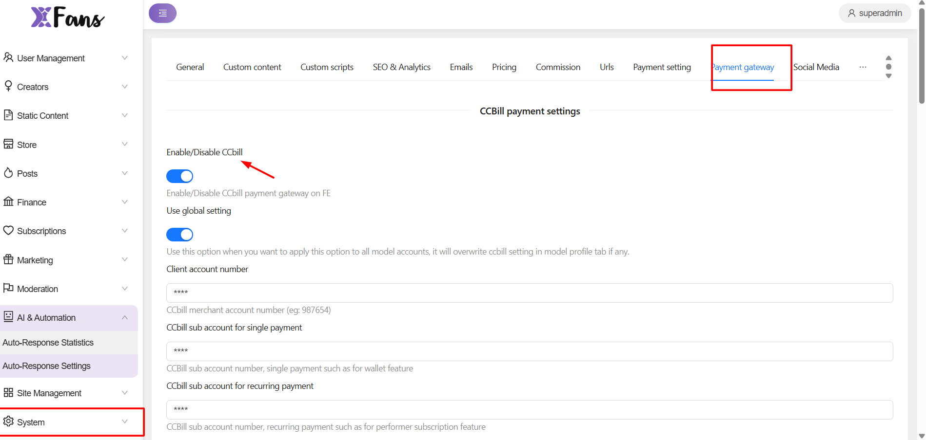Expand the Creators menu chevron

(125, 87)
